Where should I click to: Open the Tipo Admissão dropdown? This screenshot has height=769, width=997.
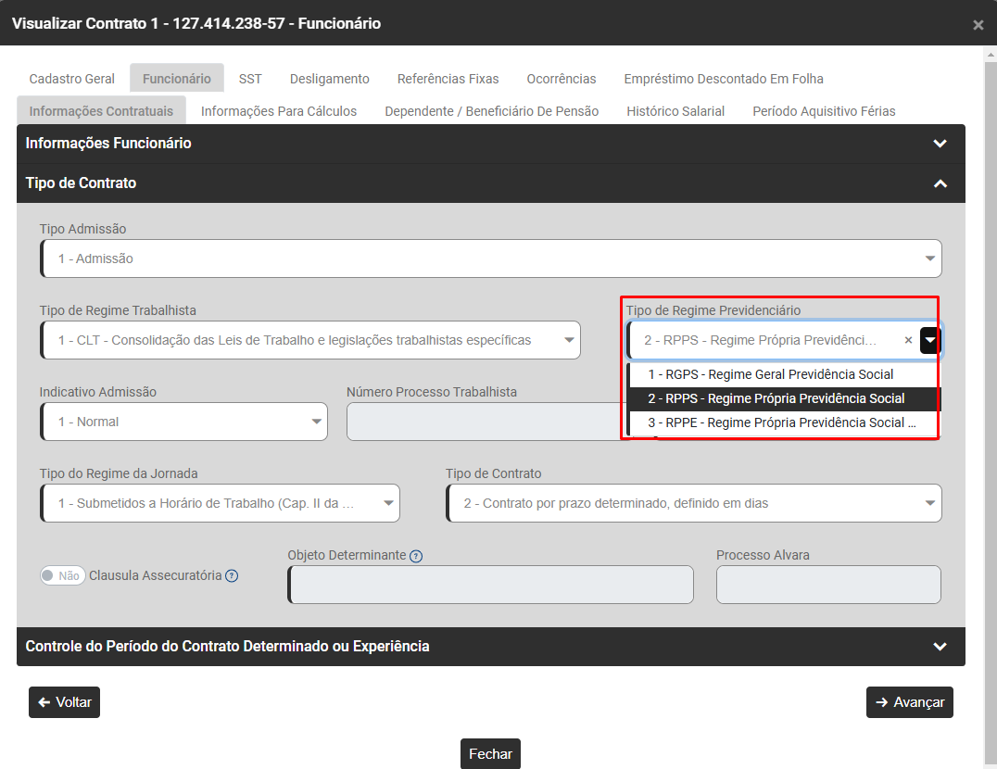(491, 258)
